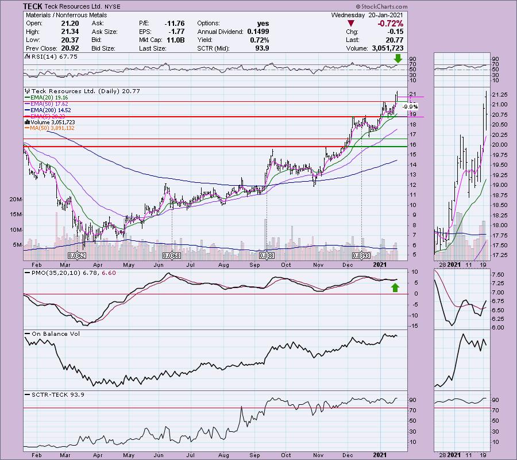The width and height of the screenshot is (517, 460).
Task: Click the Last price 20.77
Action: (394, 40)
